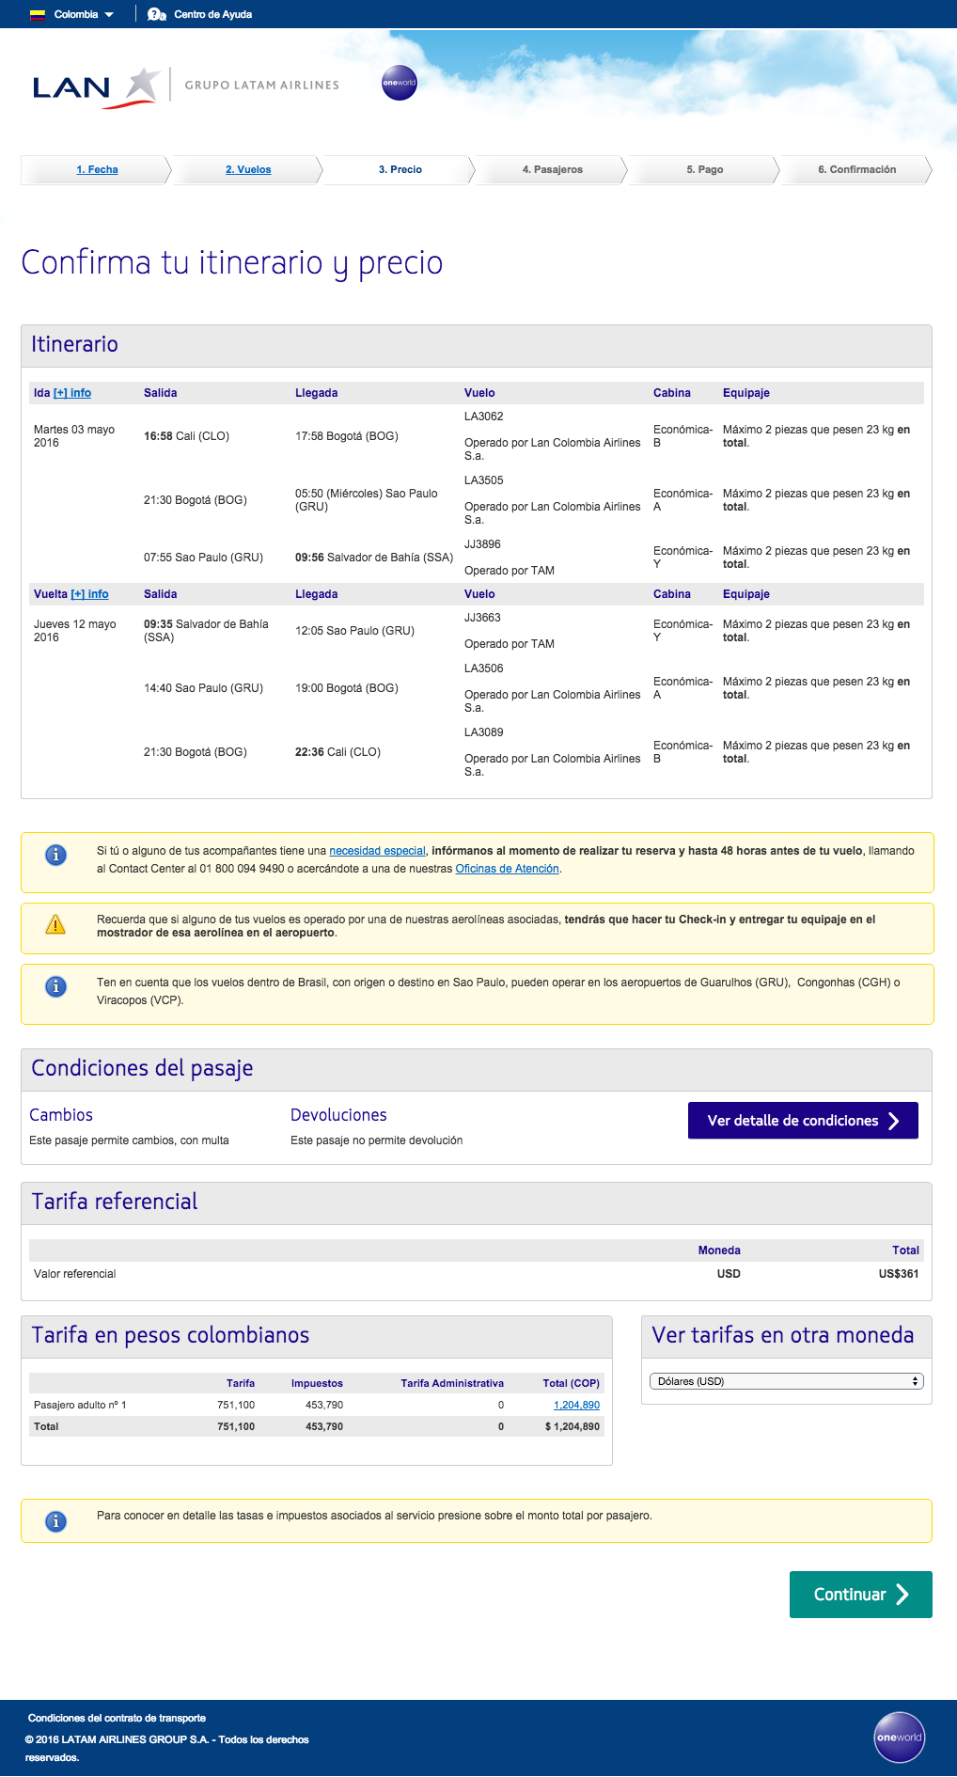Image resolution: width=957 pixels, height=1777 pixels.
Task: Go back to step 1. Fecha
Action: pyautogui.click(x=97, y=170)
